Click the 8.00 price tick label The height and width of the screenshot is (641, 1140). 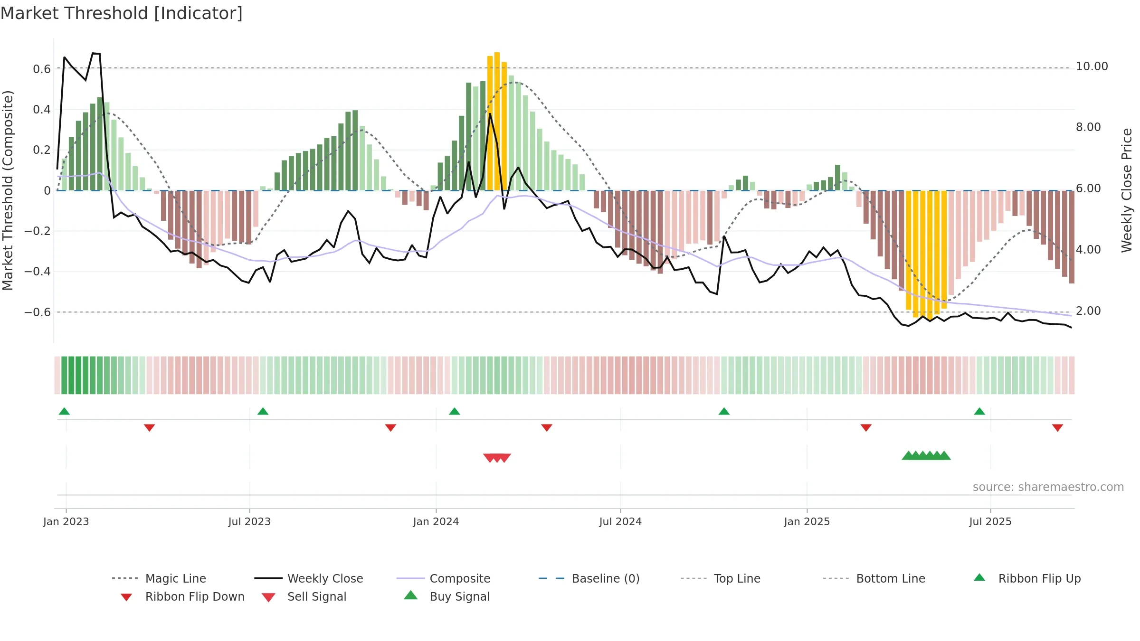point(1088,127)
